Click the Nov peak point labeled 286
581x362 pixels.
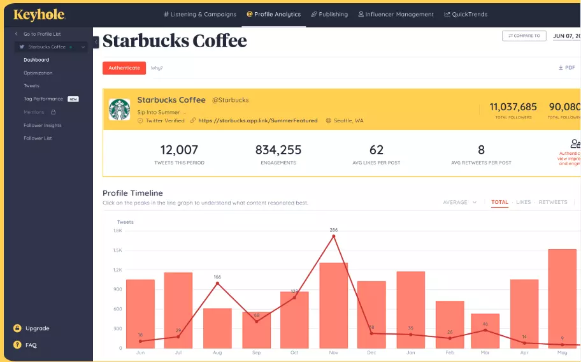(x=333, y=236)
